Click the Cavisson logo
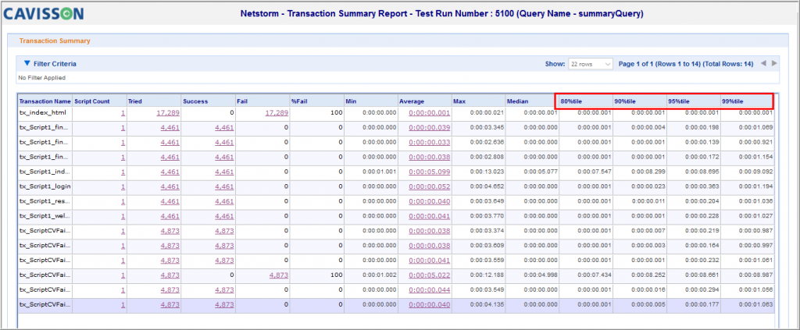This screenshot has height=330, width=800. 44,14
